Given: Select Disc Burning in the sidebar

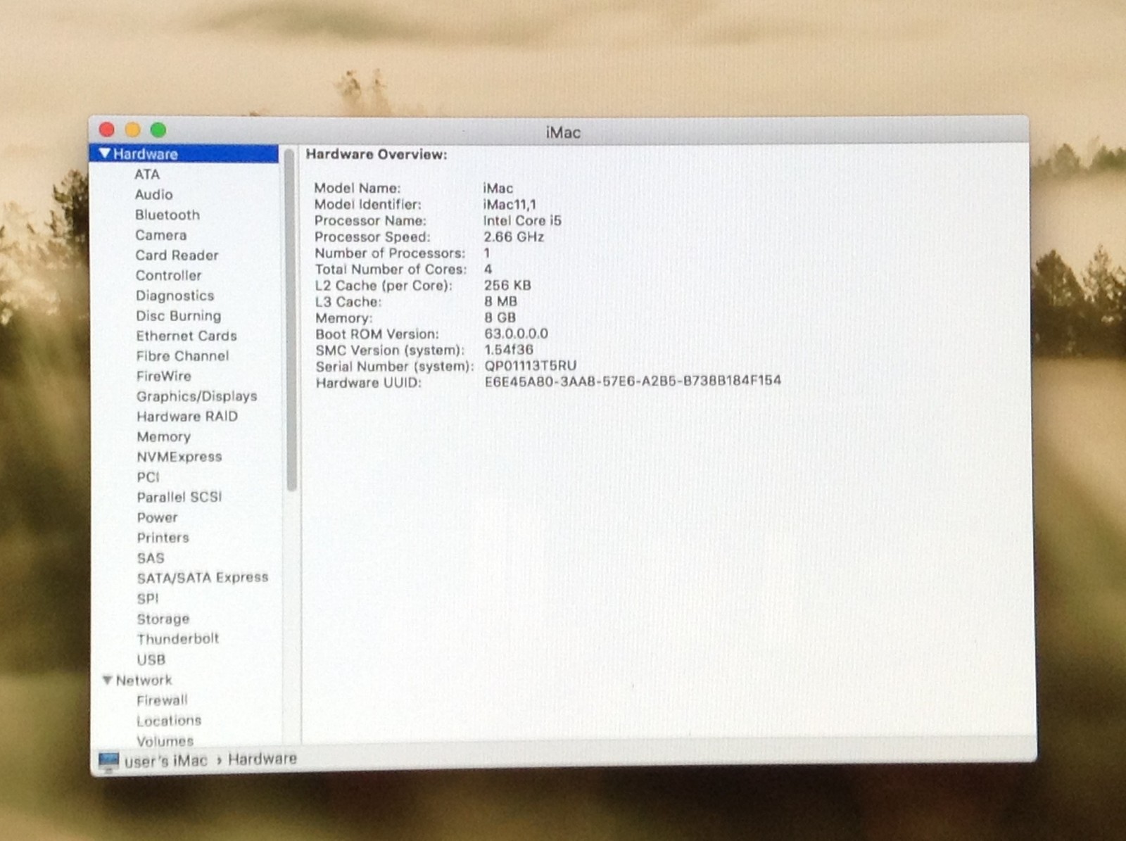Looking at the screenshot, I should 179,316.
